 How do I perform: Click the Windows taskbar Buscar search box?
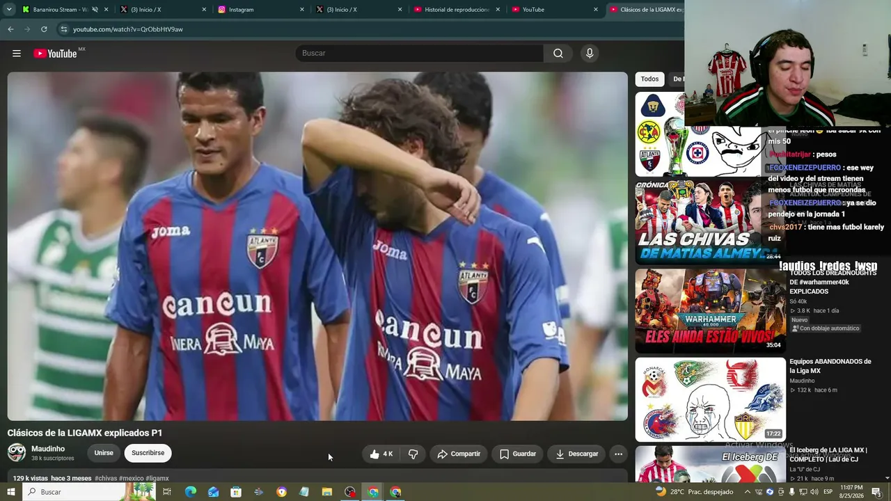pyautogui.click(x=89, y=492)
